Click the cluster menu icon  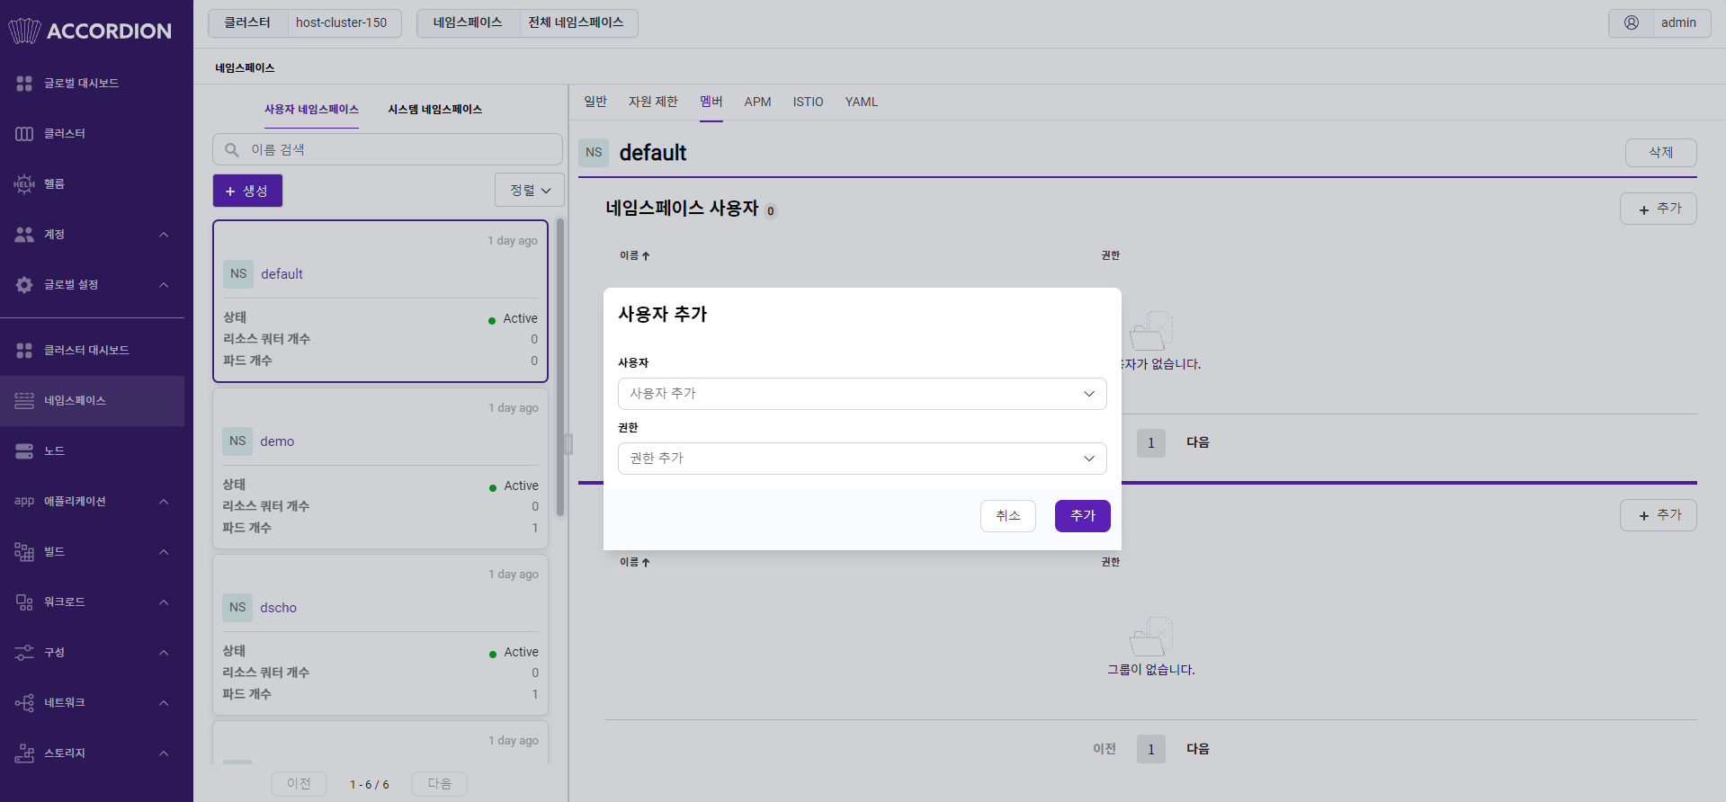(x=24, y=133)
